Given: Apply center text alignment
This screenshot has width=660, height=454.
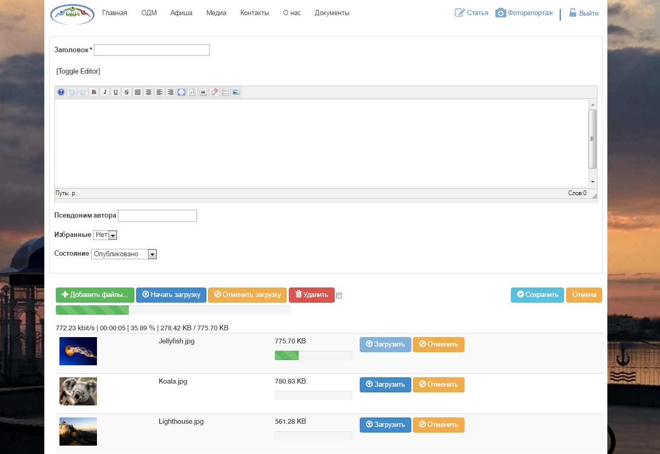Looking at the screenshot, I should 149,92.
